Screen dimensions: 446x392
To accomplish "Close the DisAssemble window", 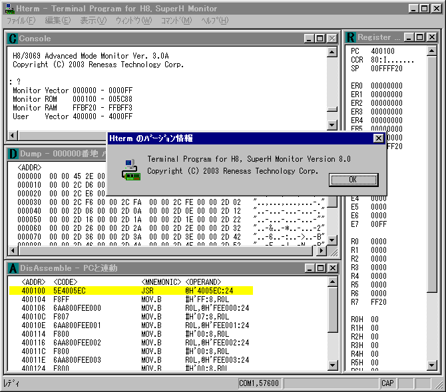I will pyautogui.click(x=333, y=268).
